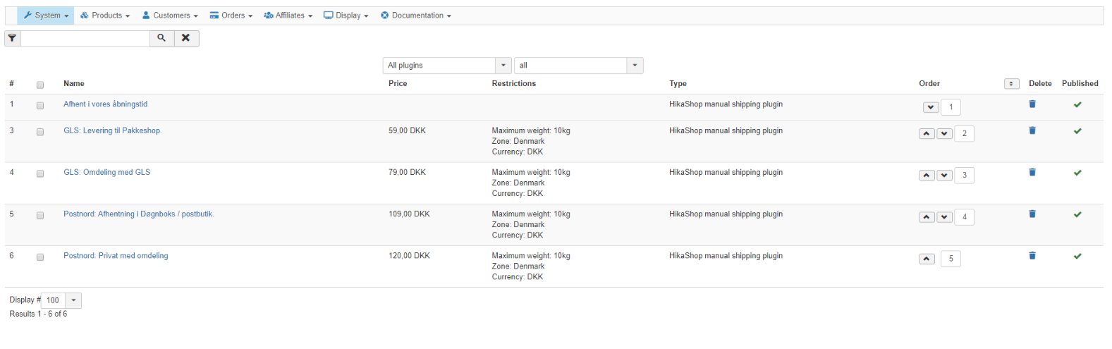Click the filter funnel icon
1112x349 pixels.
pos(13,38)
